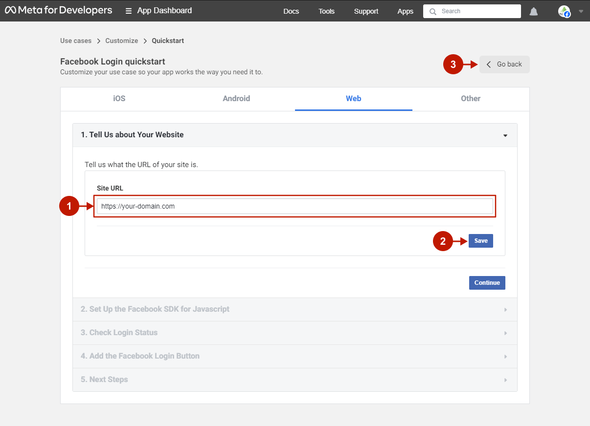Image resolution: width=590 pixels, height=426 pixels.
Task: Expand Add the Facebook Login Button section
Action: point(295,356)
